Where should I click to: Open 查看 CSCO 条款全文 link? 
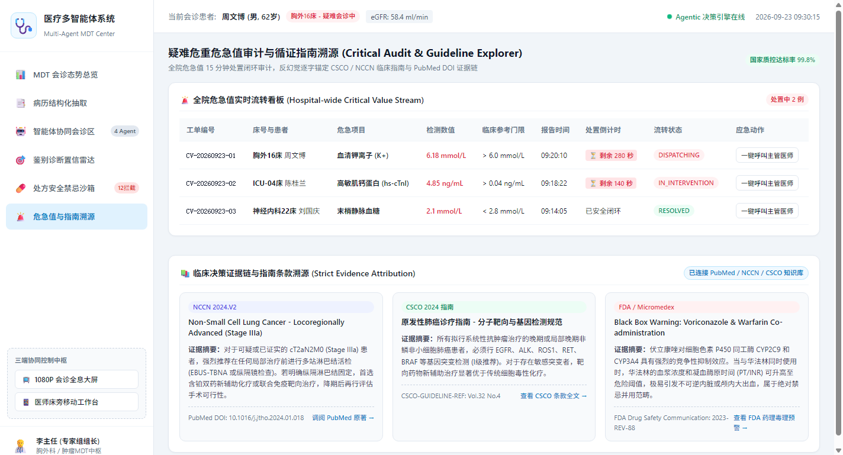click(x=554, y=396)
